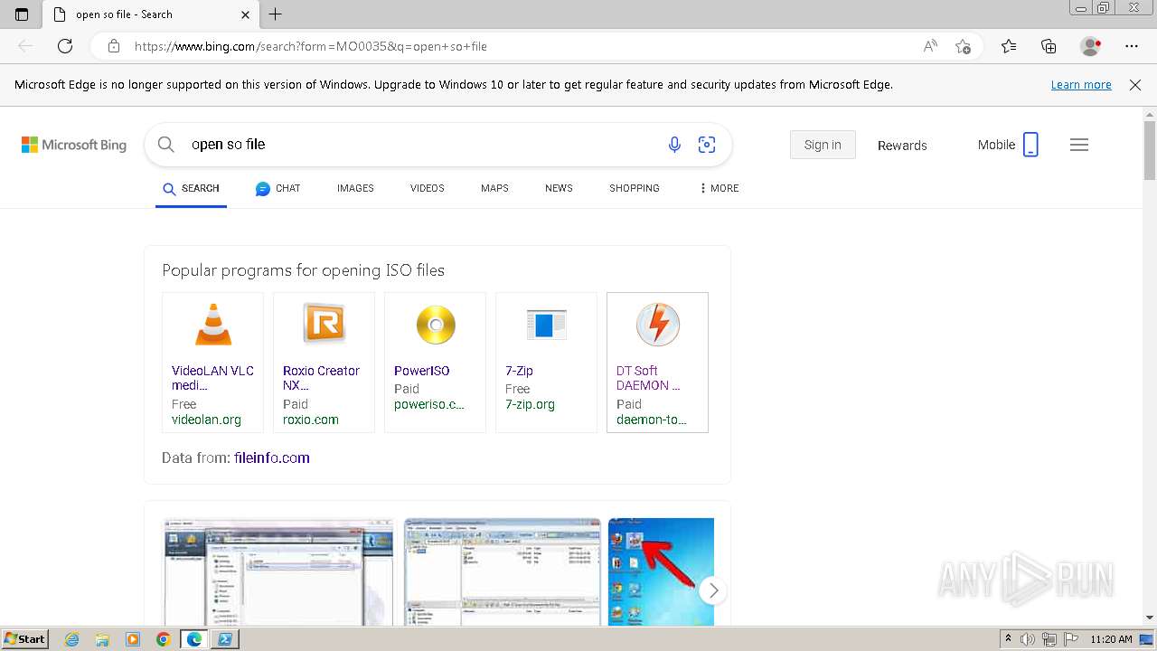
Task: Go to Microsoft Bing home logo
Action: click(74, 145)
